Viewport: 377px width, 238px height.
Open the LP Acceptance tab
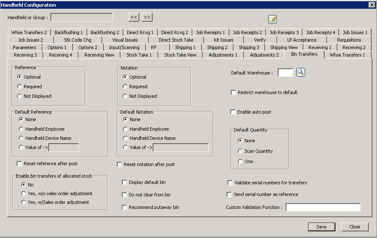[x=302, y=40]
